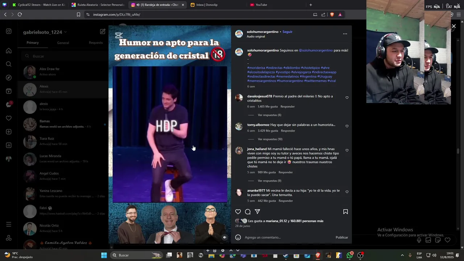
Task: Reload the page in browser toolbar
Action: [x=20, y=14]
